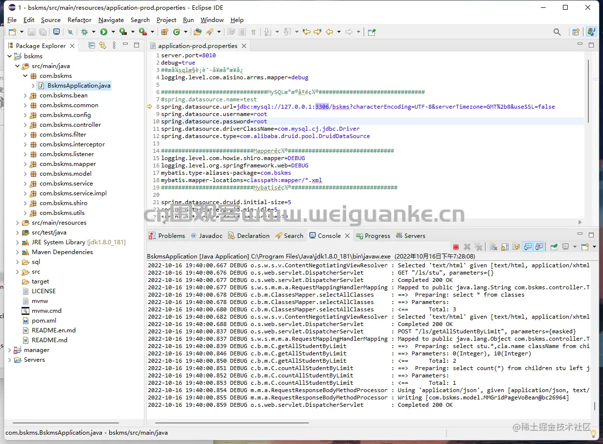The height and width of the screenshot is (444, 603).
Task: Open the Refactor menu
Action: [79, 20]
